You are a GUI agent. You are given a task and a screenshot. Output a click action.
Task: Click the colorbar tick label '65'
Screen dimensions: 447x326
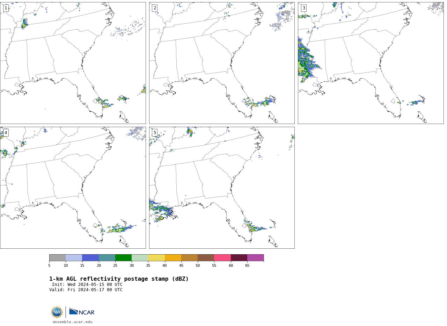click(247, 266)
